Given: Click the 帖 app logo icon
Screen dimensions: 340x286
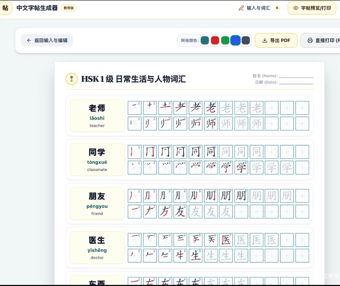Looking at the screenshot, I should 5,8.
